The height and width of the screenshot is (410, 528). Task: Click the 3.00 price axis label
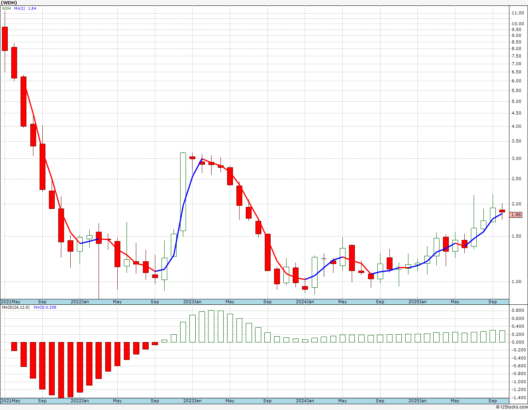pos(516,158)
